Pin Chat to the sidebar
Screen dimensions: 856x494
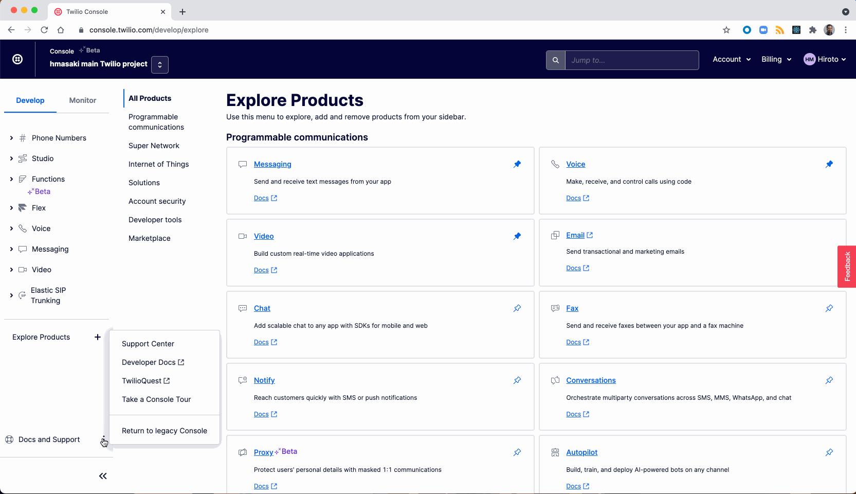coord(517,308)
